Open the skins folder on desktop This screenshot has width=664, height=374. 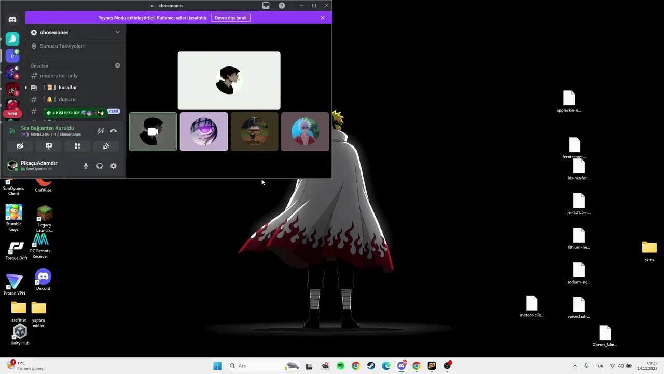[x=649, y=251]
